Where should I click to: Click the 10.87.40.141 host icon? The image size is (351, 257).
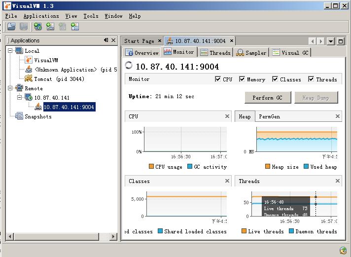coord(29,98)
